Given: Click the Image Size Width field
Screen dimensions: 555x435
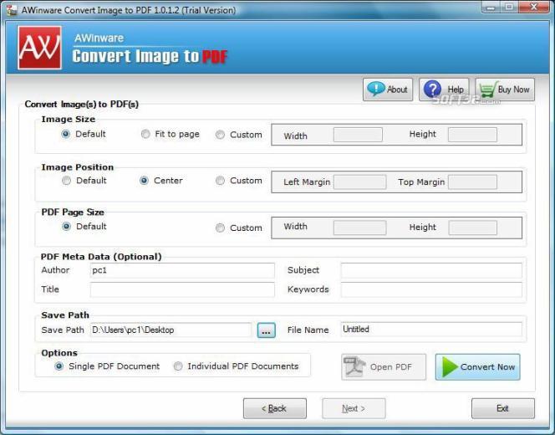Looking at the screenshot, I should (358, 135).
